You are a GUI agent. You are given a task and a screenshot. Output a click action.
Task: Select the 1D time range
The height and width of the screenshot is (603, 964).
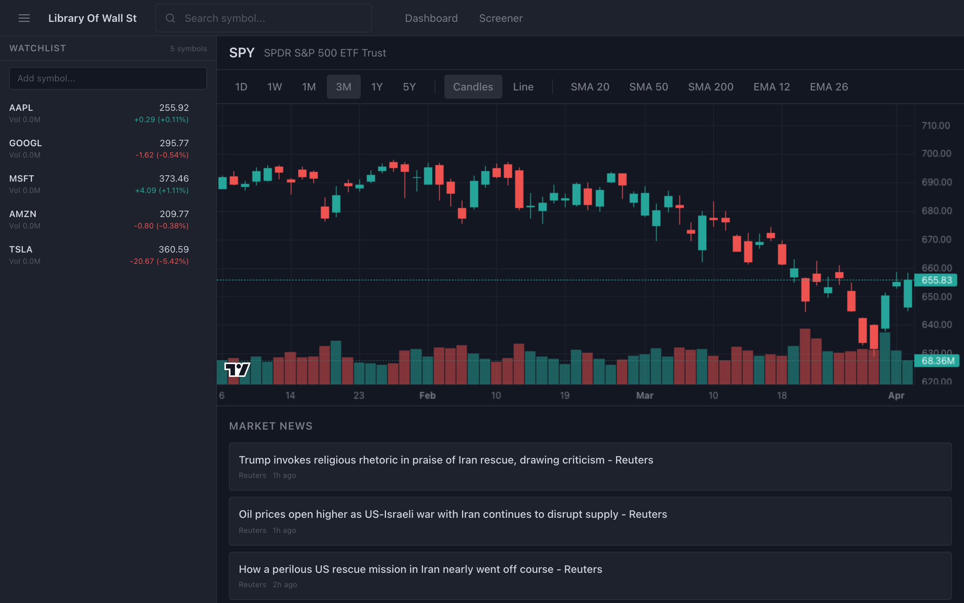(241, 87)
